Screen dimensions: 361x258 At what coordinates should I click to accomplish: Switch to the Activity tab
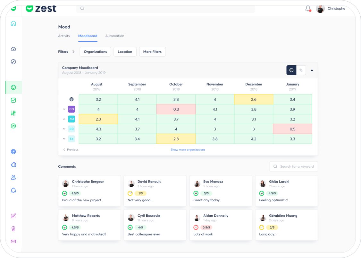[x=64, y=36]
